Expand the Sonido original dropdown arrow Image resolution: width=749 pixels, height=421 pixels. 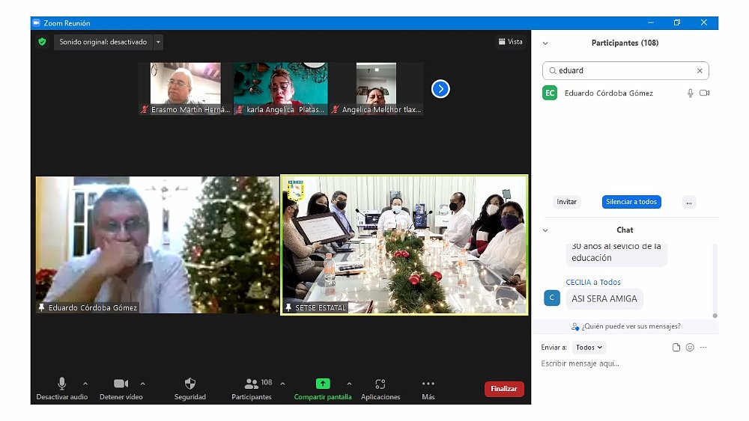tap(158, 42)
